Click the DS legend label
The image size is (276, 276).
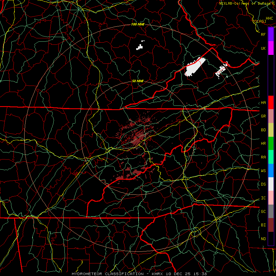click(x=263, y=184)
